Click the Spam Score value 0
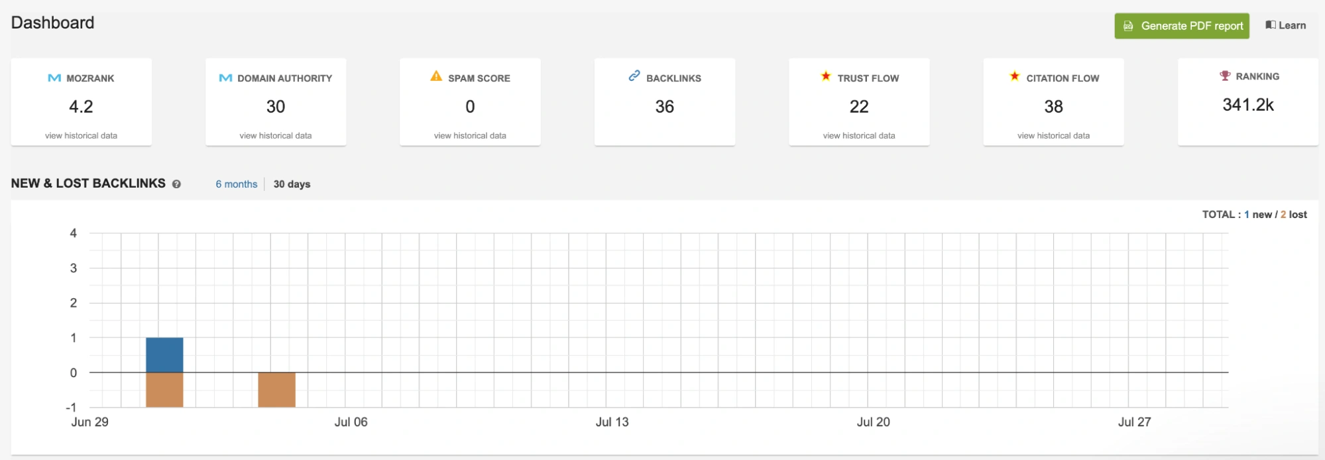The width and height of the screenshot is (1325, 460). pyautogui.click(x=470, y=107)
